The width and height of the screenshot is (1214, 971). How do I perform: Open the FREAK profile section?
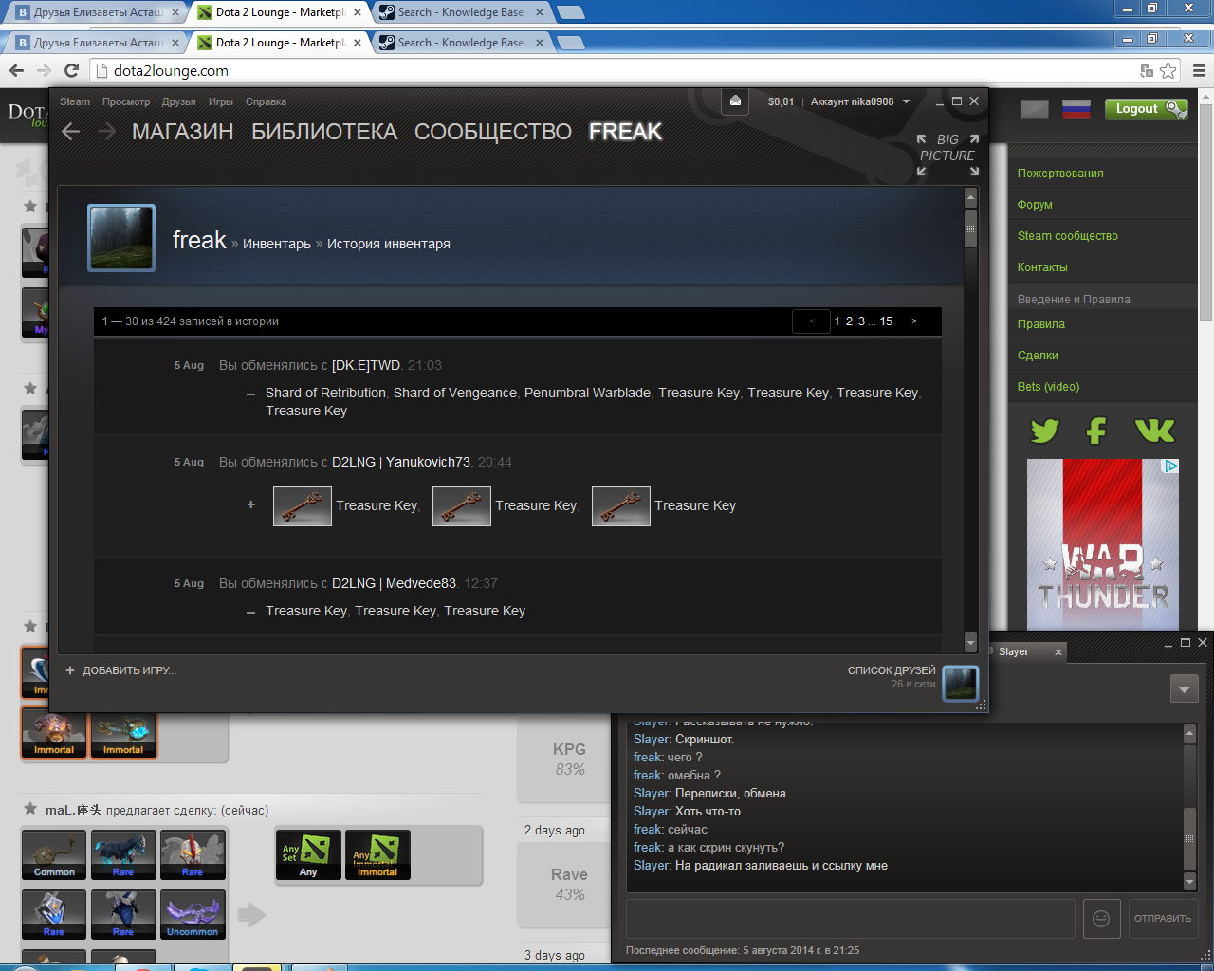click(x=625, y=132)
